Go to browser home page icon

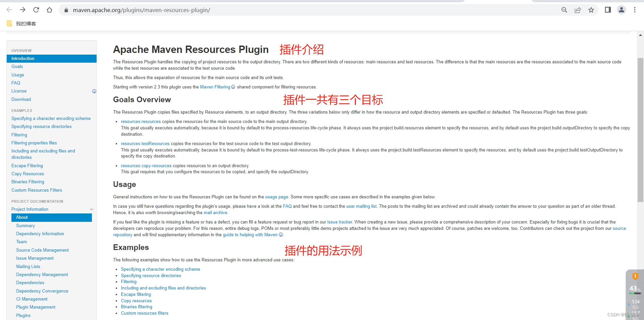[x=50, y=10]
